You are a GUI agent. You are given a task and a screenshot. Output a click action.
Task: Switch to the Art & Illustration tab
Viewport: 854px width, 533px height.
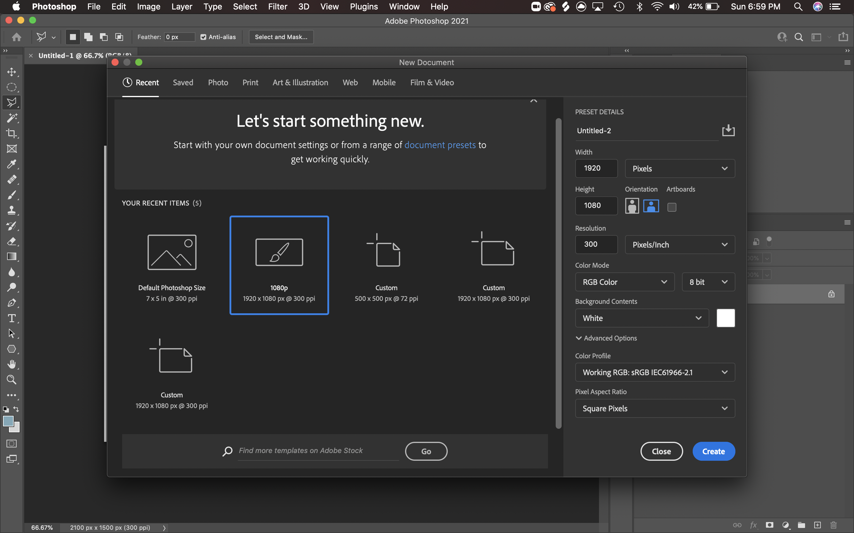300,83
